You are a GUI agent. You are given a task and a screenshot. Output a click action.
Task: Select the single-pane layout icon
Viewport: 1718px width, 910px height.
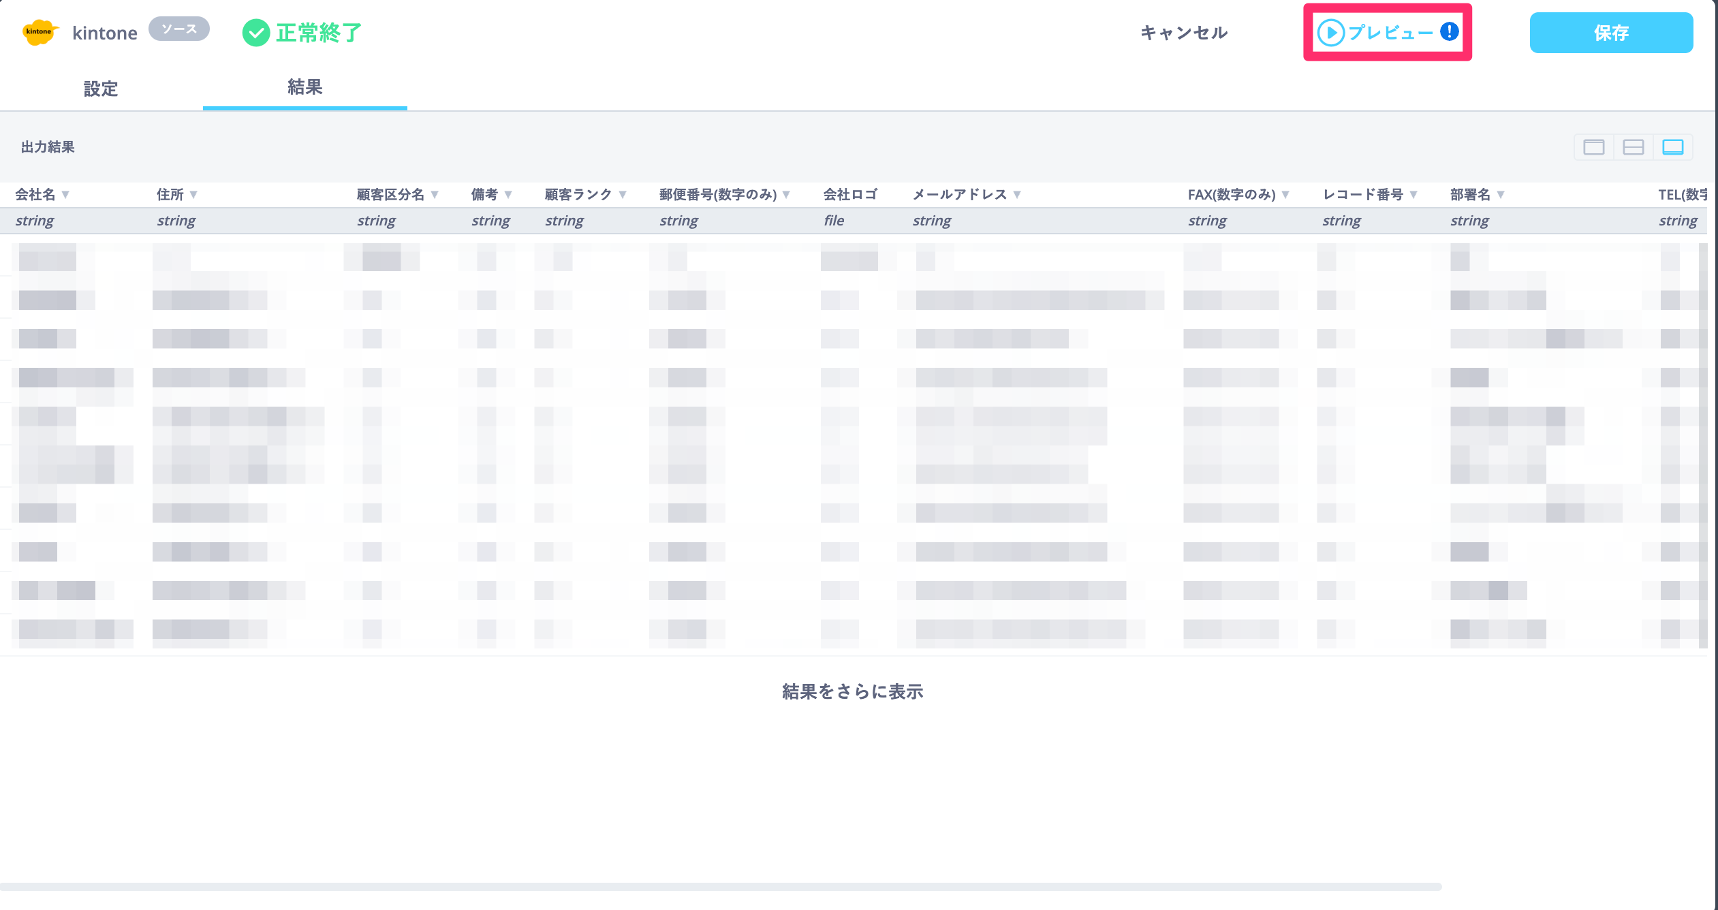(x=1593, y=147)
